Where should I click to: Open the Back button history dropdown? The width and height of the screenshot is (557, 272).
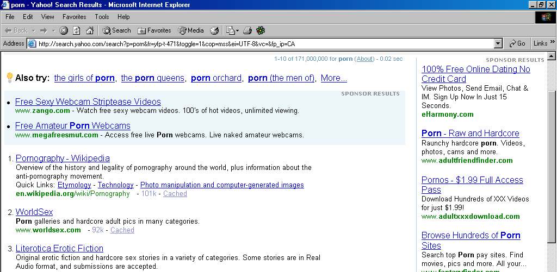[33, 30]
